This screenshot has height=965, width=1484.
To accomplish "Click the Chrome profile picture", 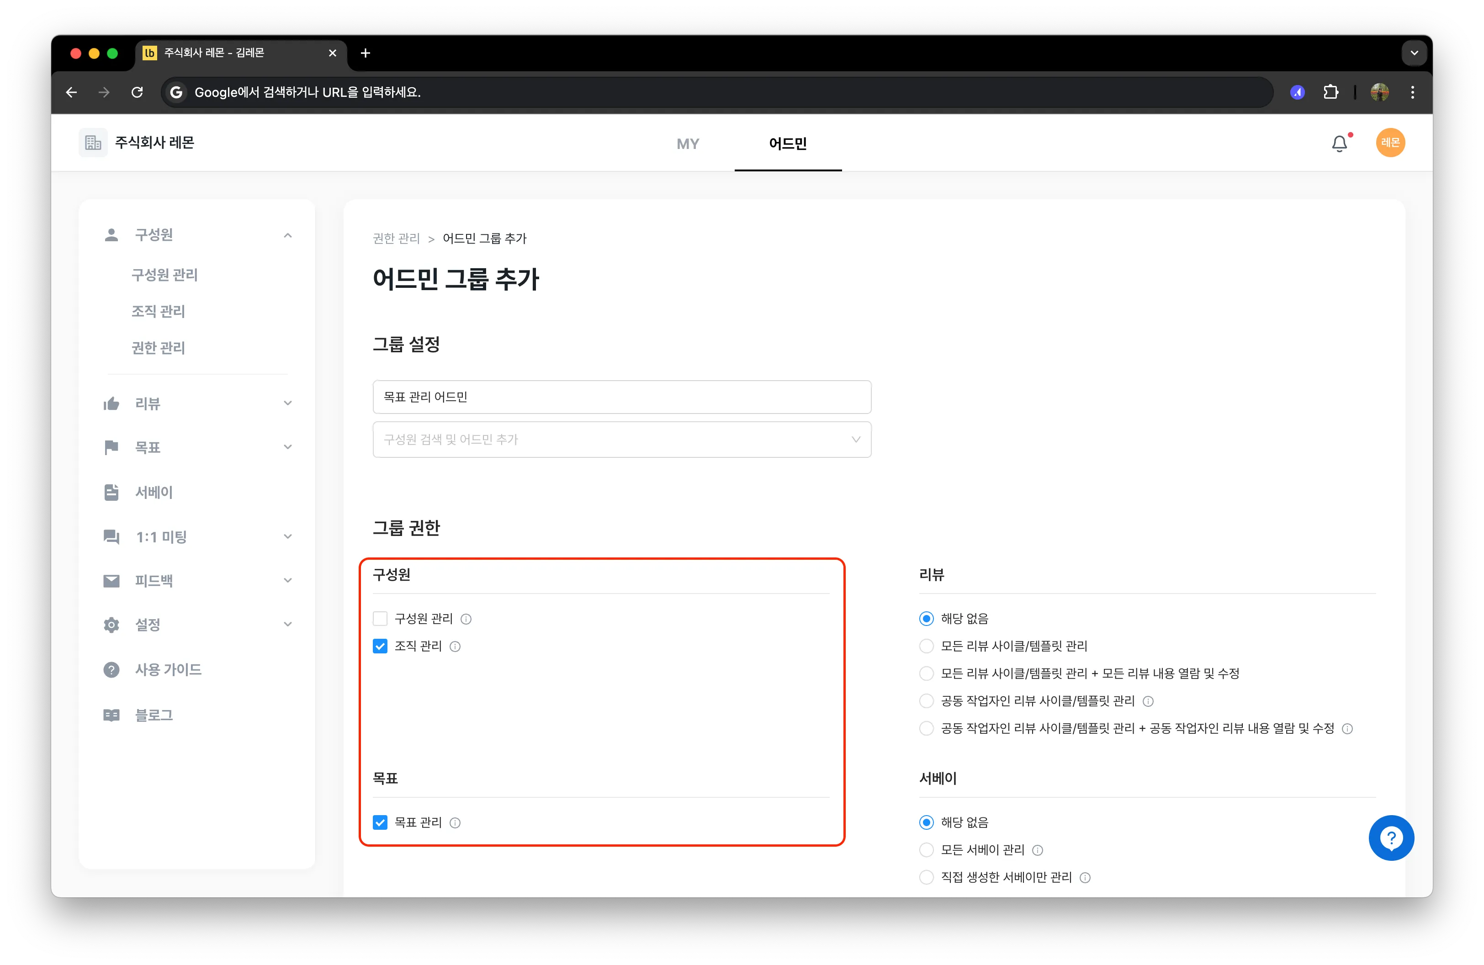I will (1379, 92).
